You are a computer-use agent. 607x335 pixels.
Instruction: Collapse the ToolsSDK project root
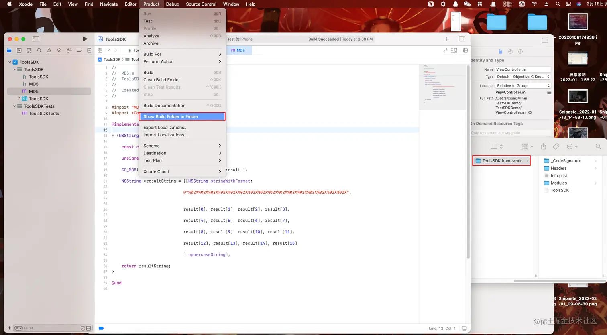(10, 62)
